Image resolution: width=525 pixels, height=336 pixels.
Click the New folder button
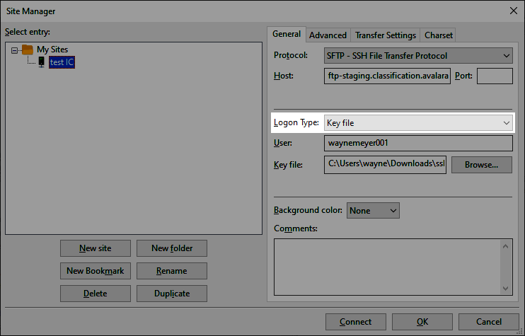[x=171, y=248]
